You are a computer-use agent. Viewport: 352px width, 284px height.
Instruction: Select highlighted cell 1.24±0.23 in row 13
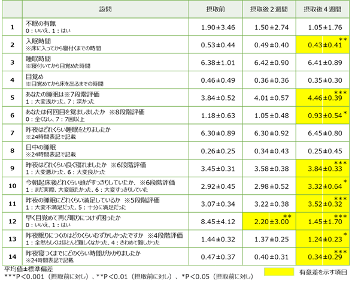323,239
